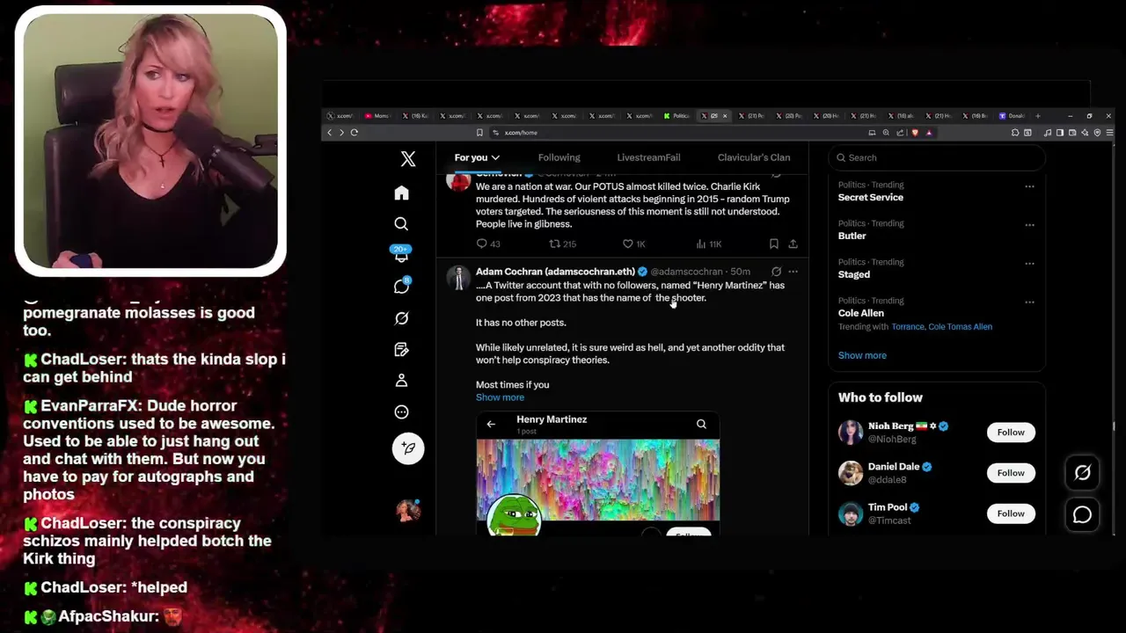Screen dimensions: 1126x633
Task: Open options for Secret Service trend
Action: 1029,186
